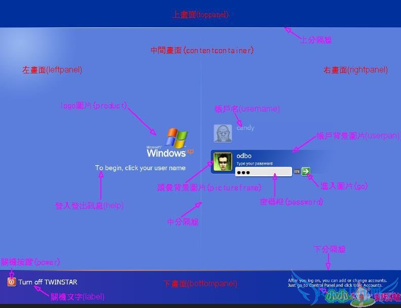Click the Windows XP logo
The height and width of the screenshot is (308, 401).
[x=170, y=143]
